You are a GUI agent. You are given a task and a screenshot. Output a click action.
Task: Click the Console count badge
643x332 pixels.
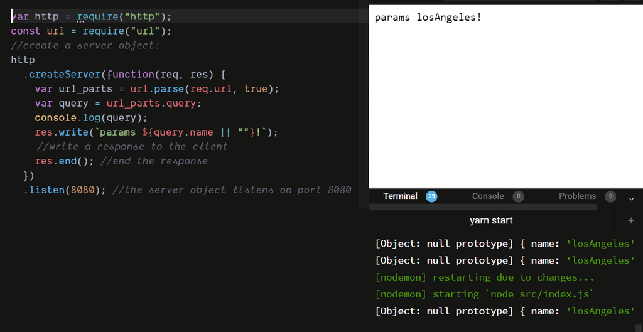click(x=518, y=196)
